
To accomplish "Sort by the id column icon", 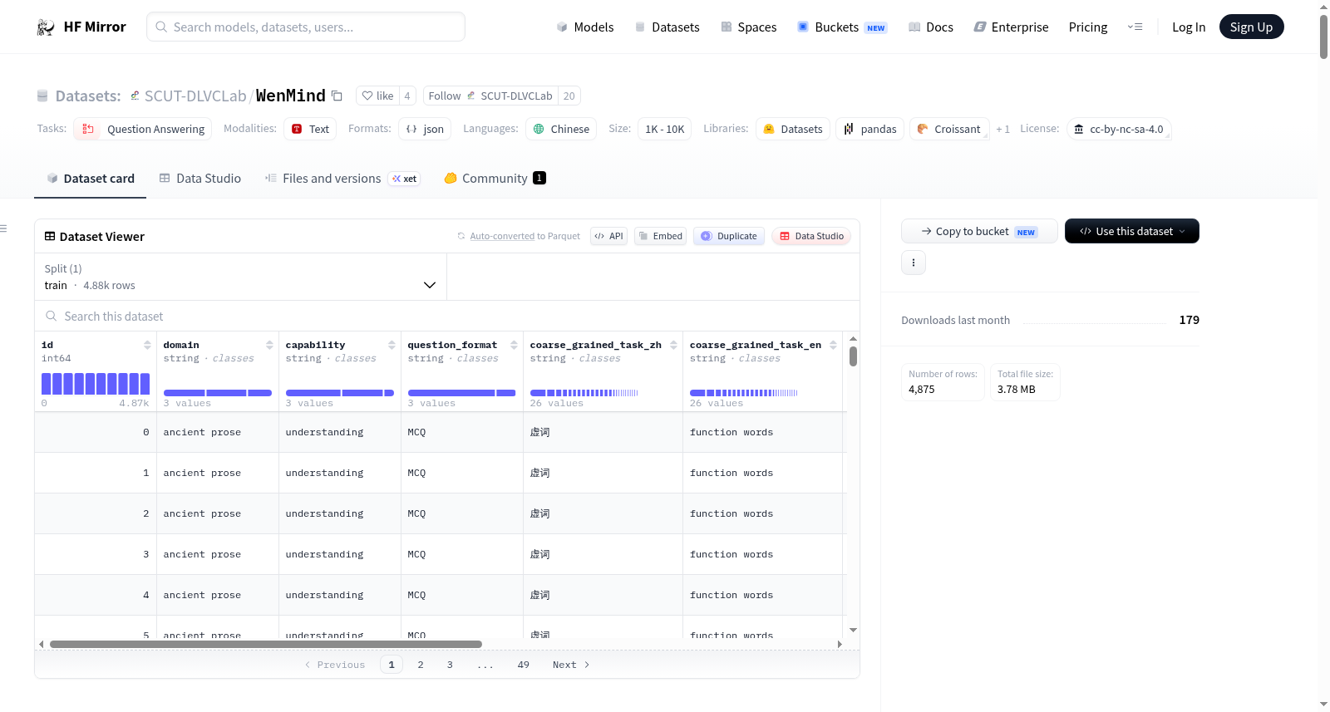I will (x=147, y=345).
